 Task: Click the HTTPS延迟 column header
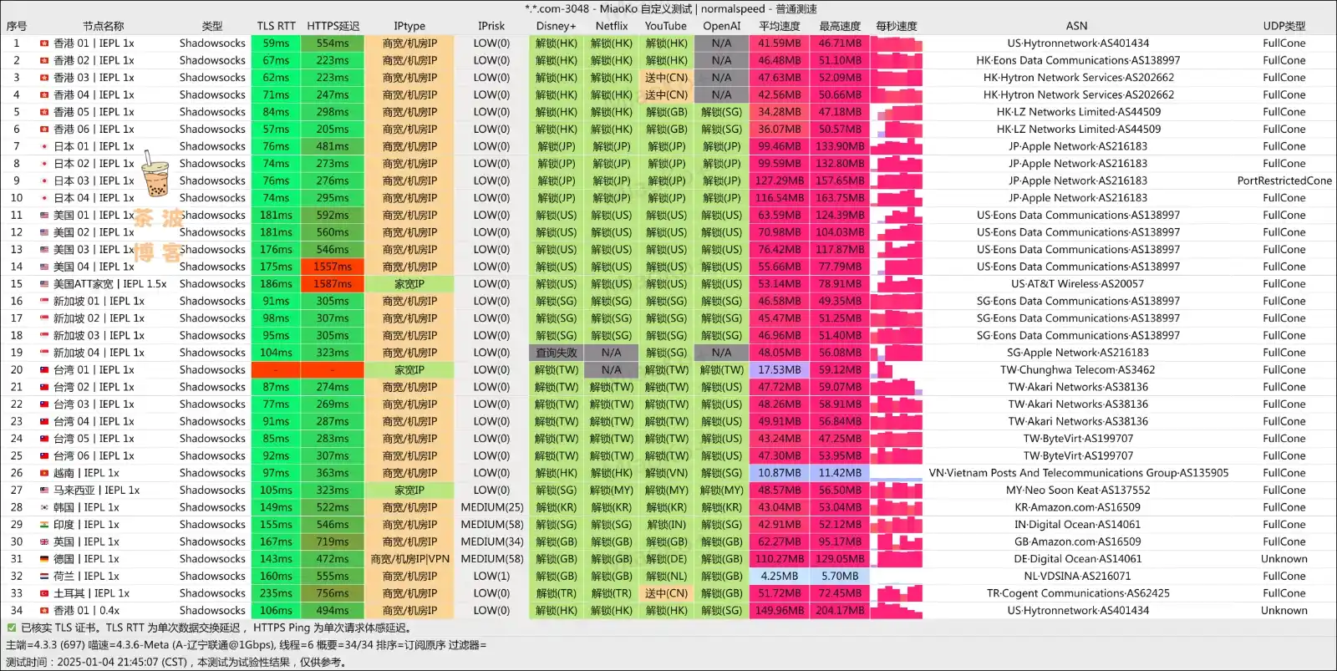pos(333,26)
